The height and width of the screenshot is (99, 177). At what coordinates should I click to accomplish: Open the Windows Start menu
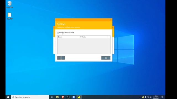(8, 97)
